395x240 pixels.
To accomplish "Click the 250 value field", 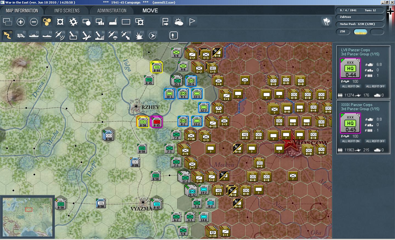I will point(343,32).
